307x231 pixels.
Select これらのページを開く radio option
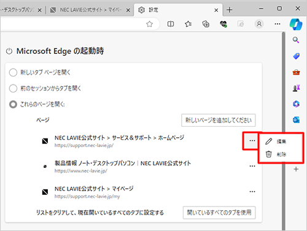click(x=13, y=104)
